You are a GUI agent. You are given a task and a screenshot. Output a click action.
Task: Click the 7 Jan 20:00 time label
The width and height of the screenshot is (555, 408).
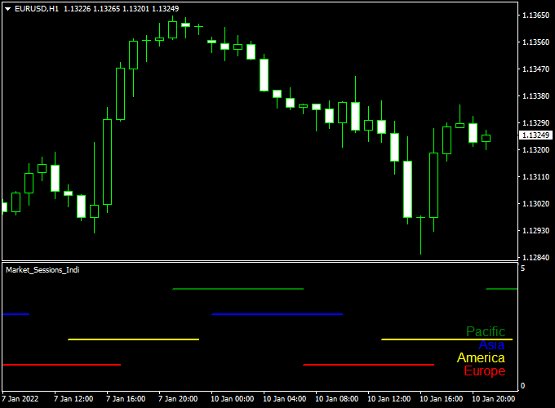(178, 399)
